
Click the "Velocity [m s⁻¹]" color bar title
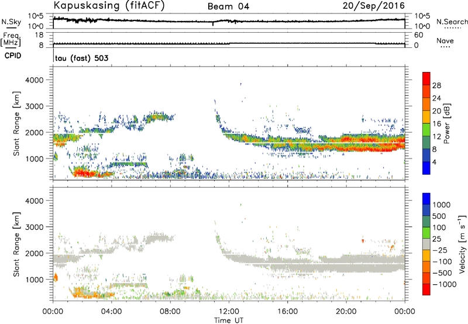pyautogui.click(x=462, y=244)
